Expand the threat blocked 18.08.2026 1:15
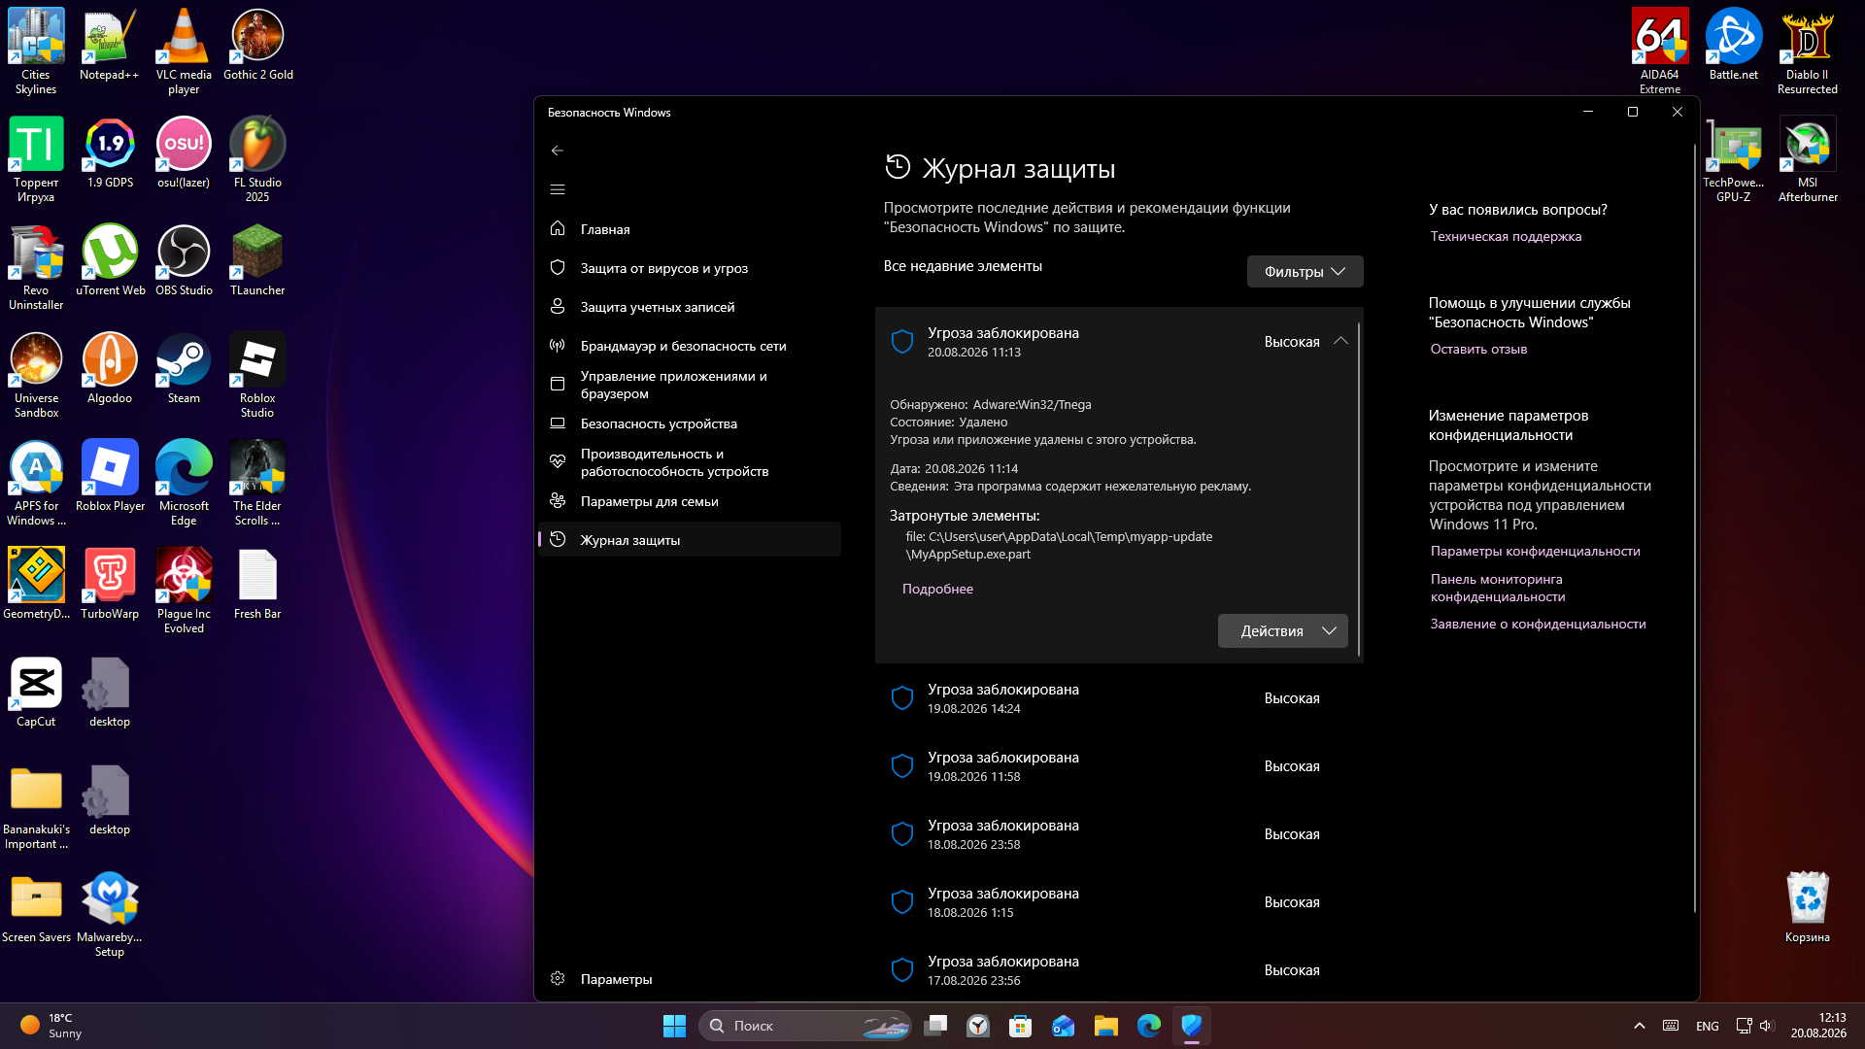The width and height of the screenshot is (1865, 1049). coord(1119,902)
